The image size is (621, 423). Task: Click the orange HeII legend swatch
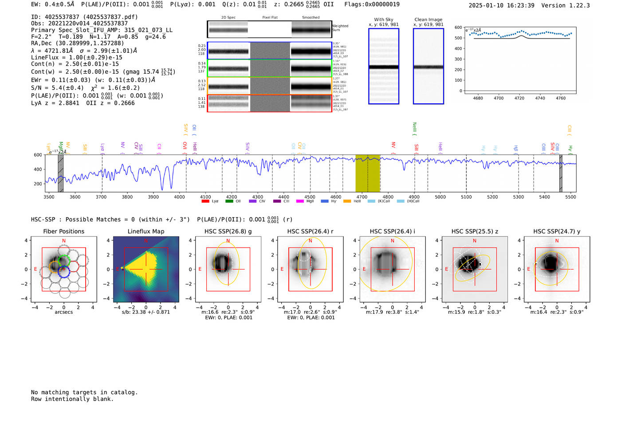click(x=347, y=202)
